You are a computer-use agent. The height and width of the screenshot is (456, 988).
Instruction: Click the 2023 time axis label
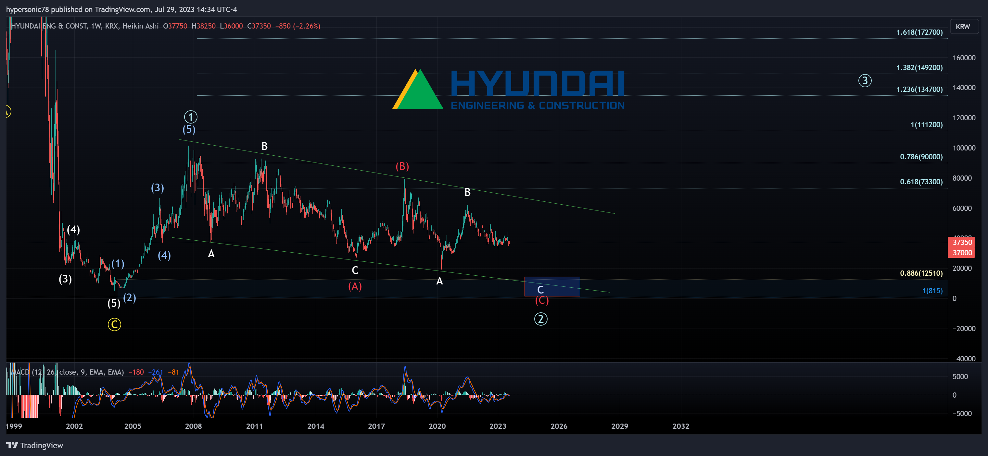point(498,426)
